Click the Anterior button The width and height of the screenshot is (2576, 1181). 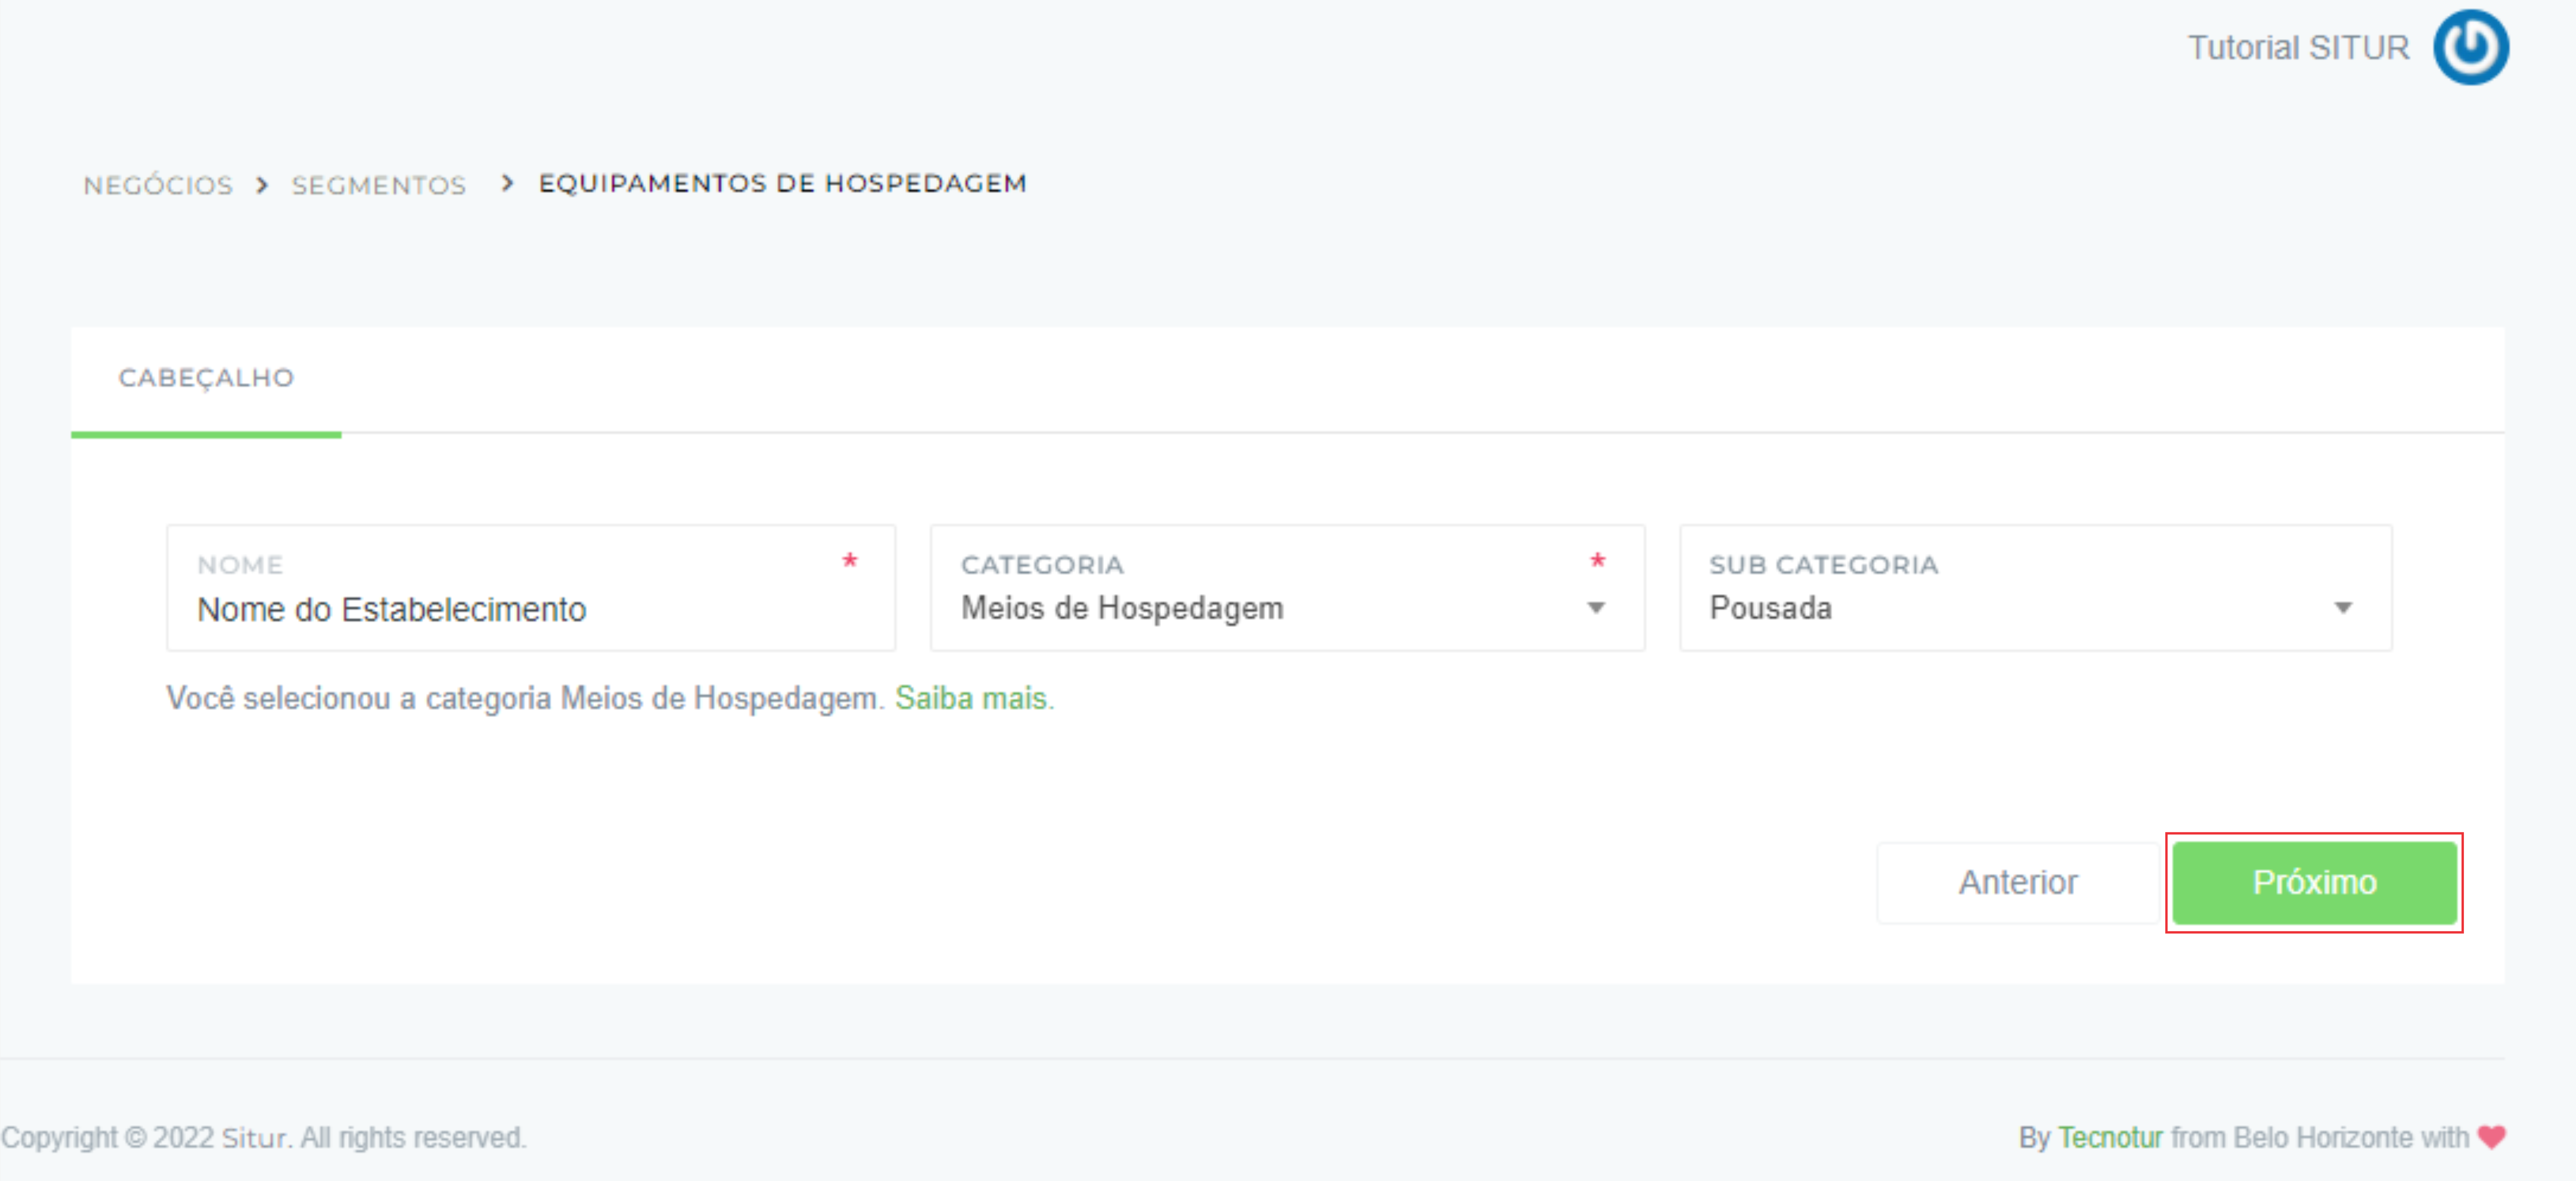click(x=2018, y=882)
